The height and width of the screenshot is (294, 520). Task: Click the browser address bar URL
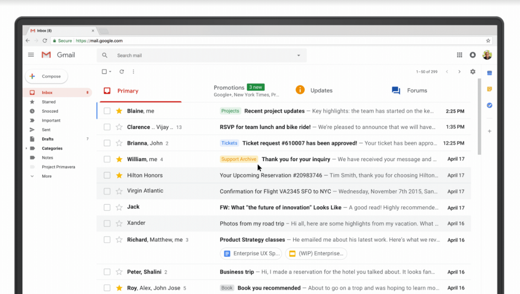coord(99,41)
